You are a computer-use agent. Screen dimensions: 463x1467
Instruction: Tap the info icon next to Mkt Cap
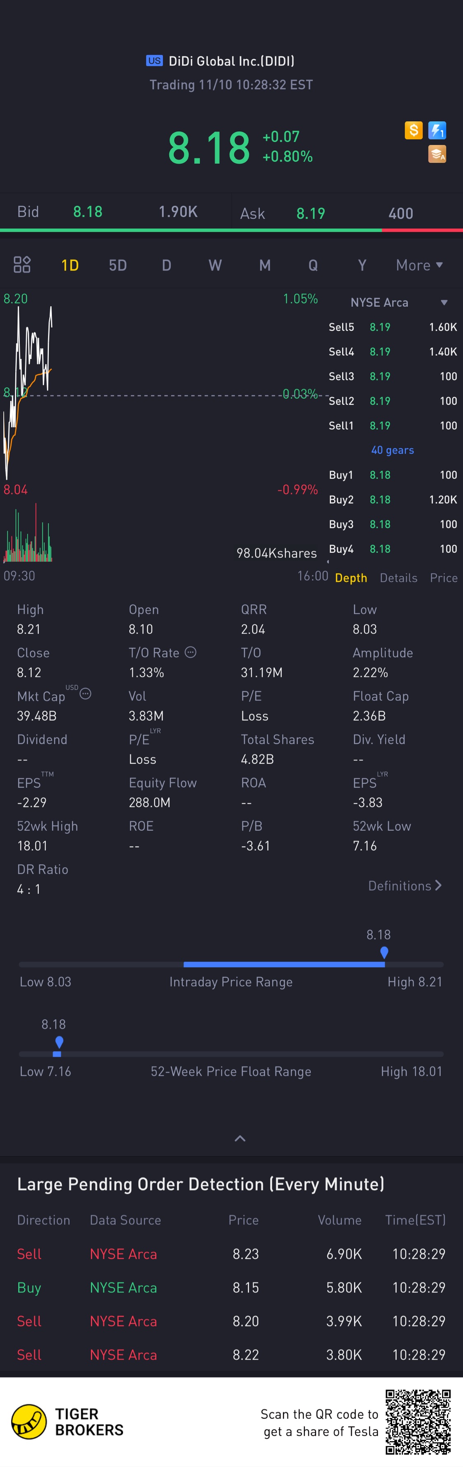(85, 694)
